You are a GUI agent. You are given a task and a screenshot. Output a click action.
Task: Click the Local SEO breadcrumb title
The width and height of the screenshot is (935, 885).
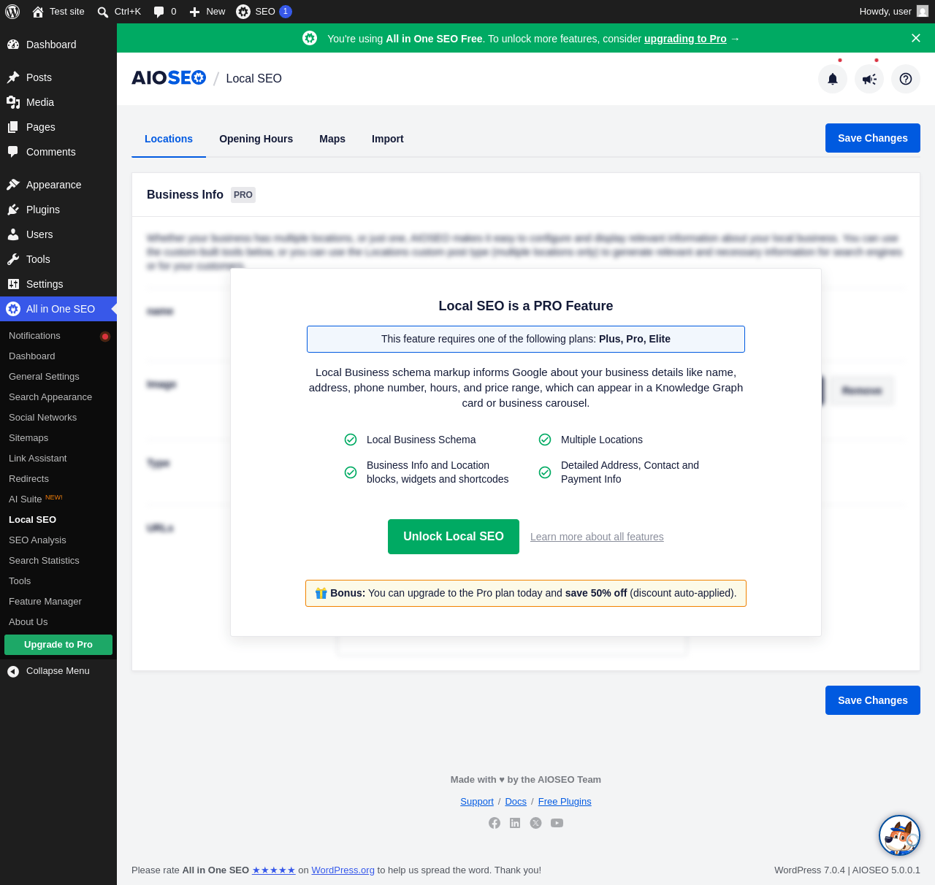[253, 79]
